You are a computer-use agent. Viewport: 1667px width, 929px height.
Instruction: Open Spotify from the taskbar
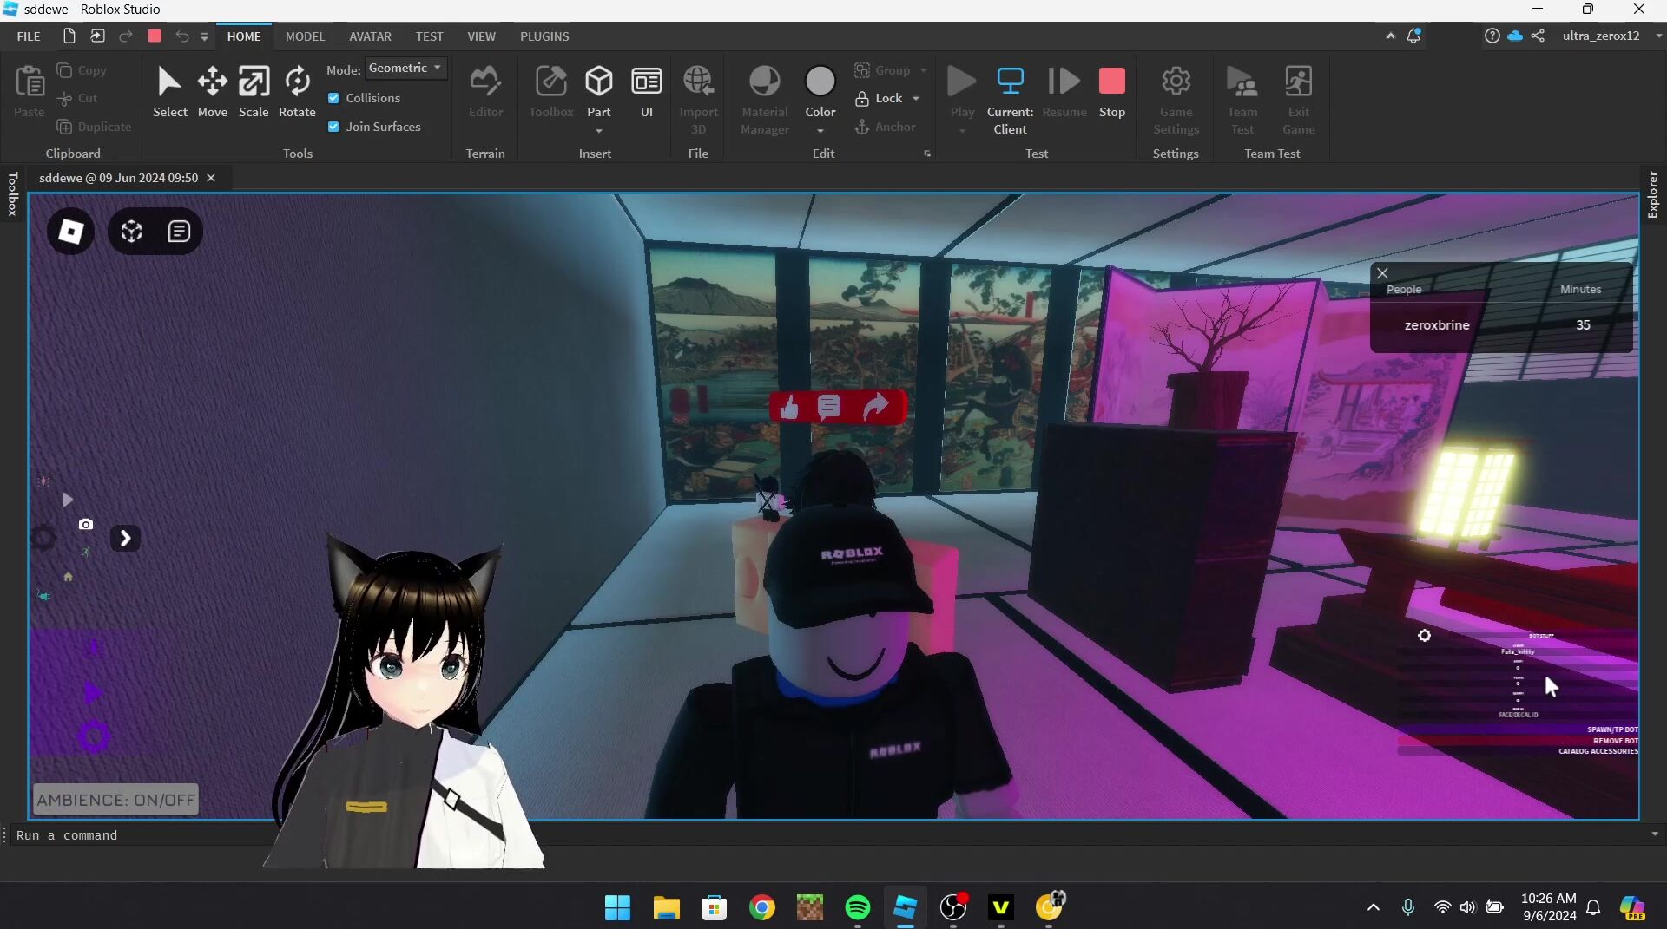857,907
